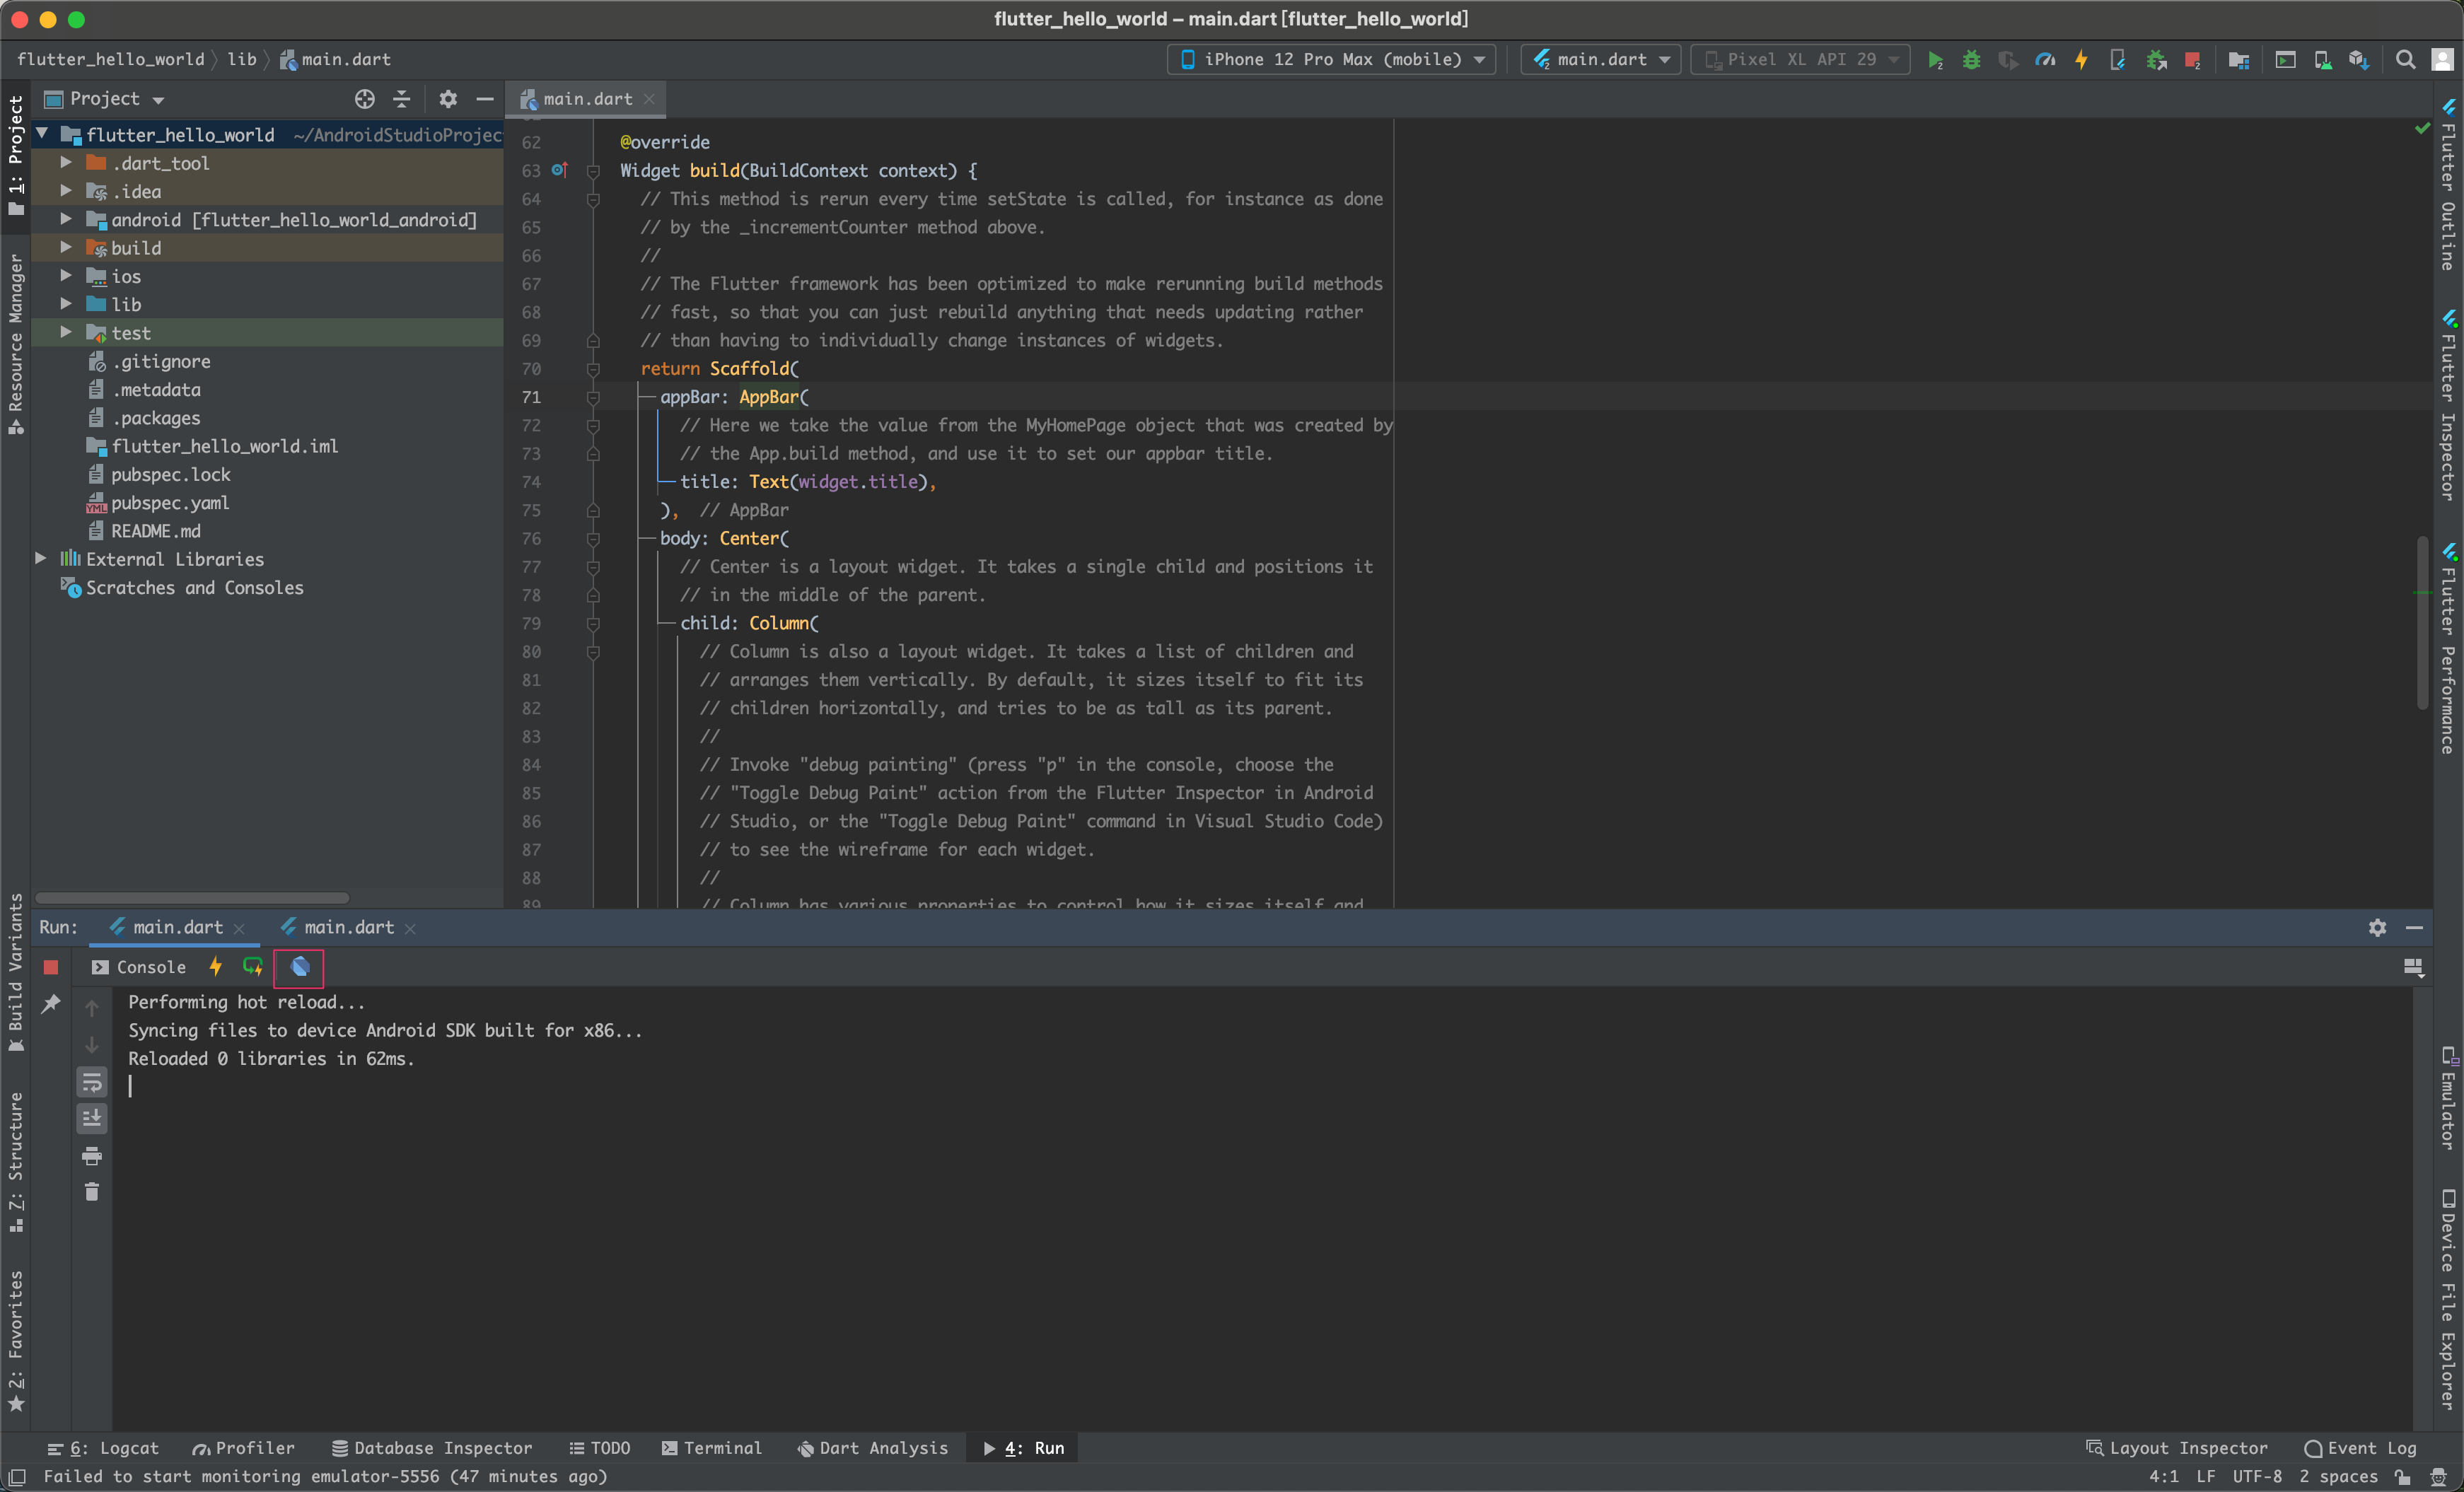Open the Device File Explorer panel
This screenshot has width=2464, height=1492.
pos(2448,1300)
